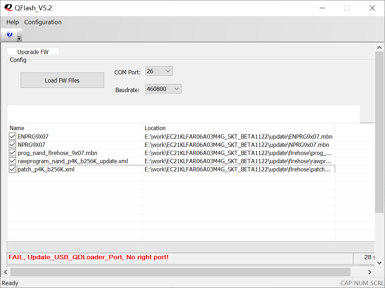Click the Load FW Files button
The image size is (385, 288).
pyautogui.click(x=62, y=80)
